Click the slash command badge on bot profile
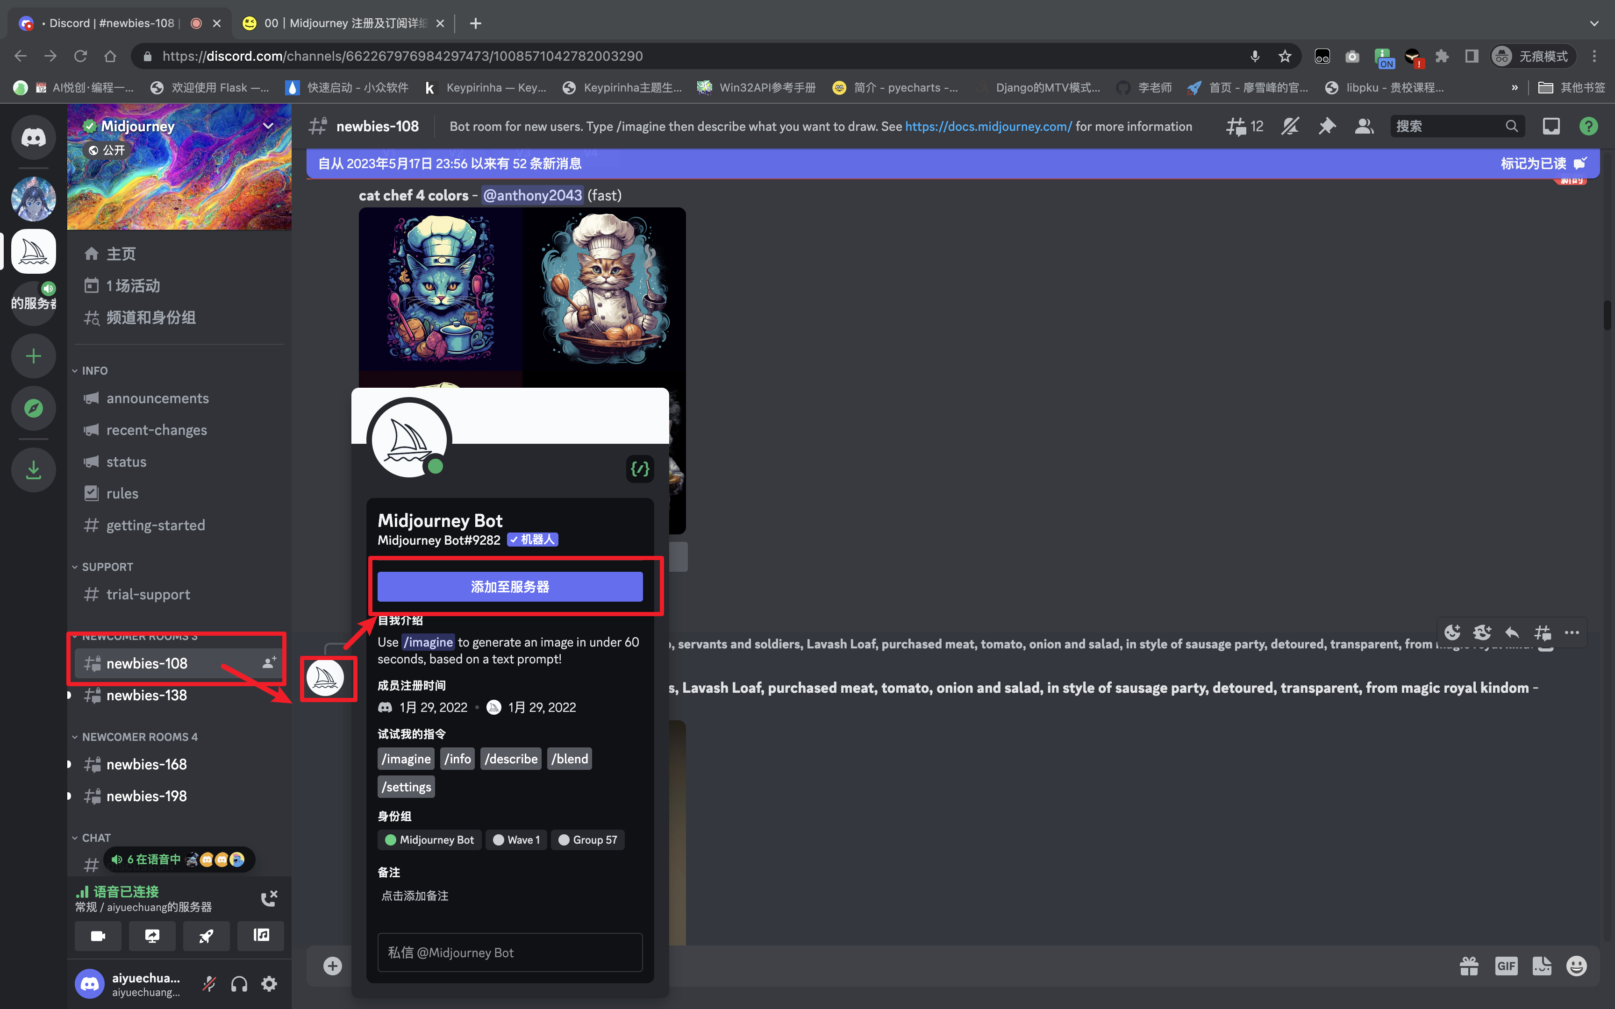 click(640, 469)
